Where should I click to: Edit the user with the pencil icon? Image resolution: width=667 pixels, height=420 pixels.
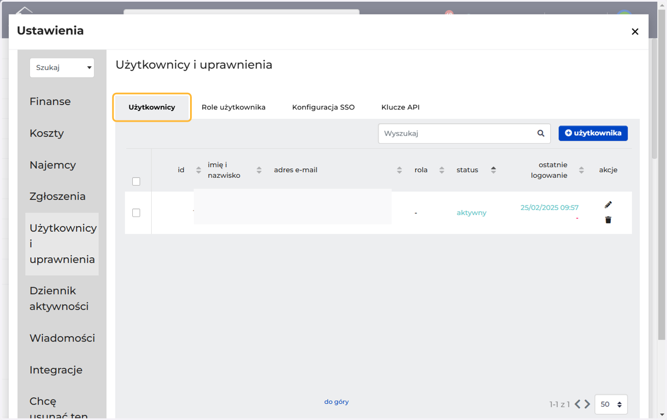tap(608, 205)
